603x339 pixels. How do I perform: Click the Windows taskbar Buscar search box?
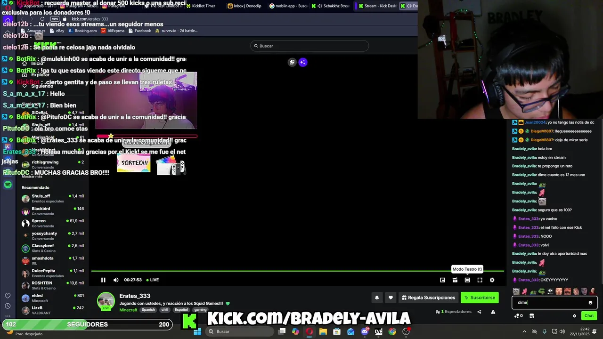click(x=239, y=331)
